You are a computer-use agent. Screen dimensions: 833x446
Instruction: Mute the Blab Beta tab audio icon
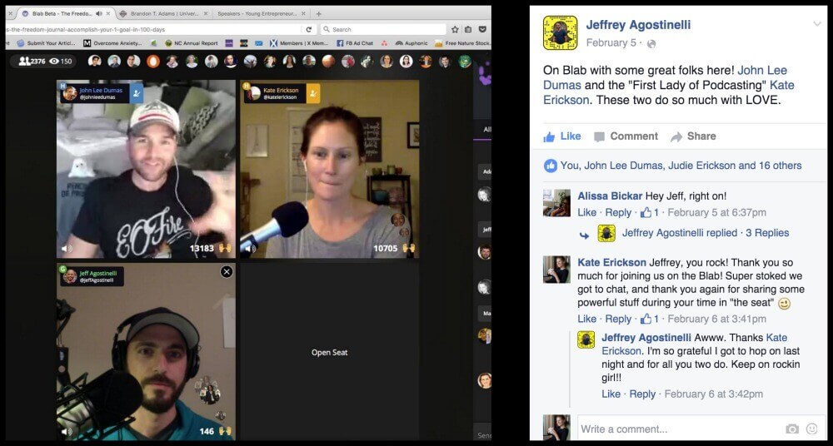(x=99, y=14)
